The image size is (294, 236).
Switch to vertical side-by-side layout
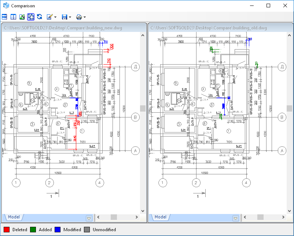click(13, 17)
